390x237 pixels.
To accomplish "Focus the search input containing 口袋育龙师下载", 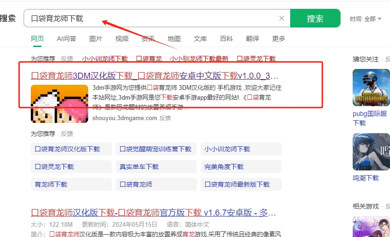I will (157, 18).
